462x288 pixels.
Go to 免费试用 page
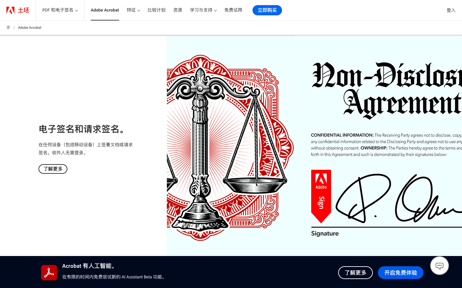tap(233, 10)
